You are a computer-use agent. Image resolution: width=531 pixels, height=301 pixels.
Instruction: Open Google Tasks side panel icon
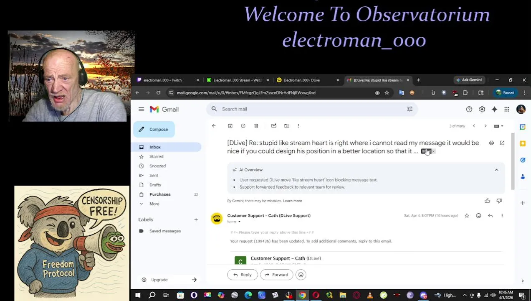[x=523, y=160]
